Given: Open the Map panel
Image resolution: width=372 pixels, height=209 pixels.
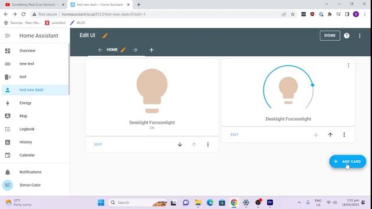Looking at the screenshot, I should 34,116.
